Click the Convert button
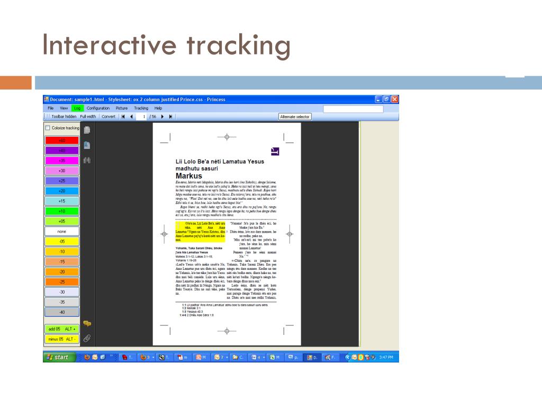Viewport: 542px width, 407px height. 109,117
